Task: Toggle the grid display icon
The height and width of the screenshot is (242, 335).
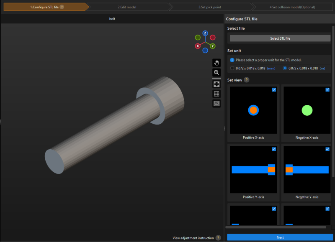Action: (216, 94)
